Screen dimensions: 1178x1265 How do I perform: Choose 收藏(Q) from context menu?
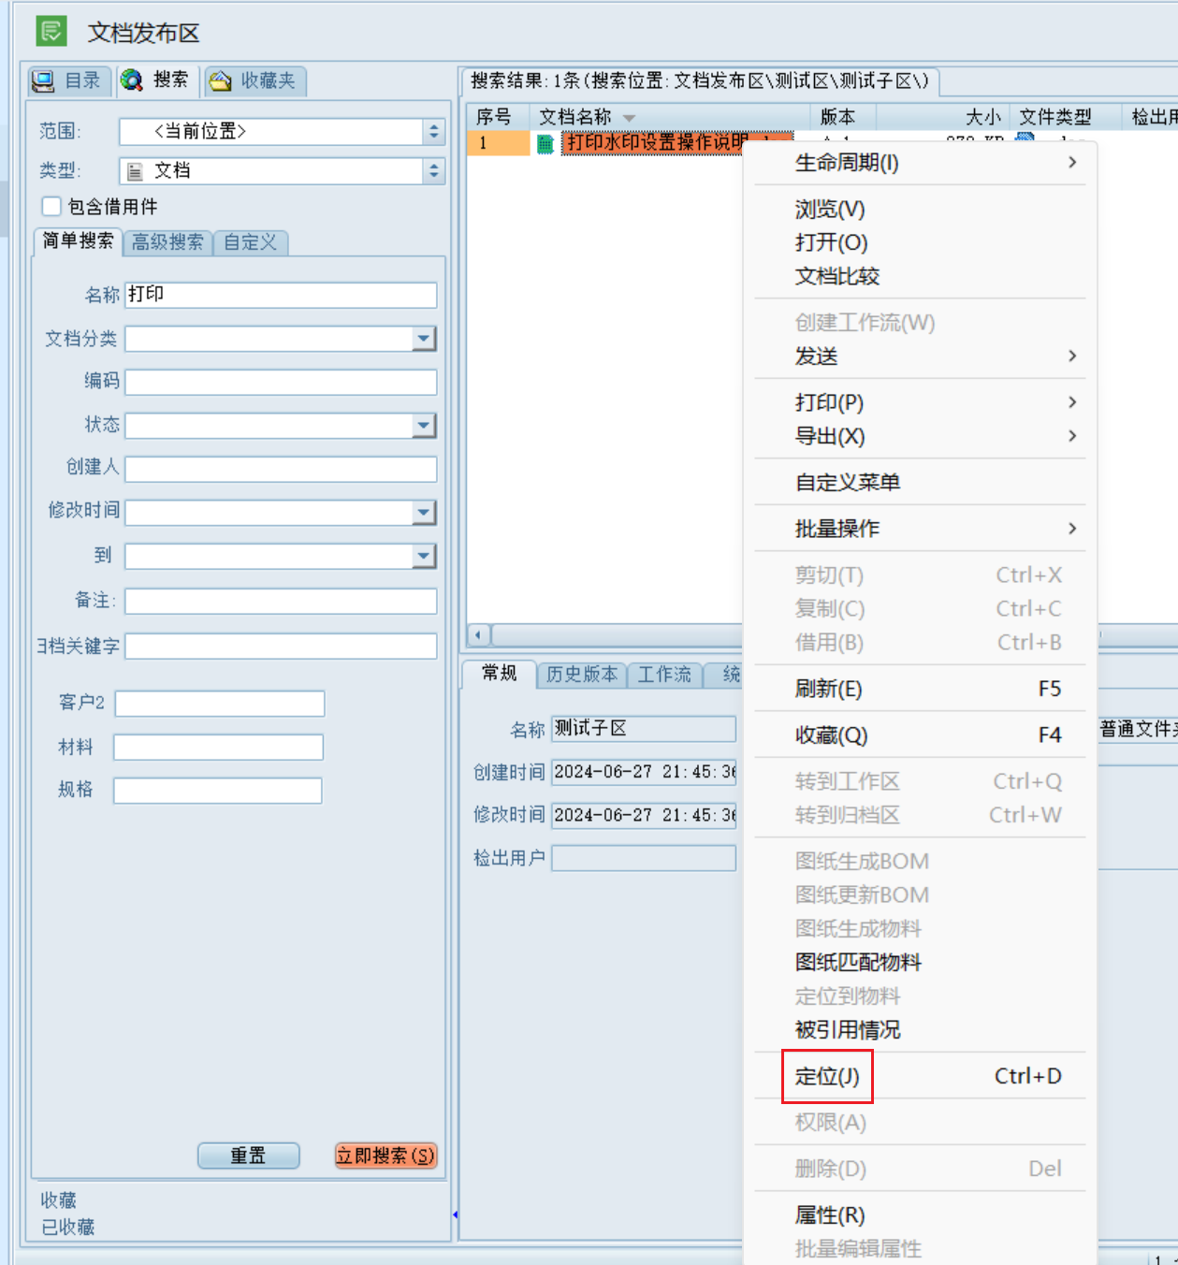920,735
